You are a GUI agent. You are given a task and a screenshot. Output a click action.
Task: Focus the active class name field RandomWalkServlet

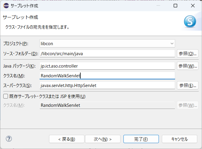coord(107,76)
